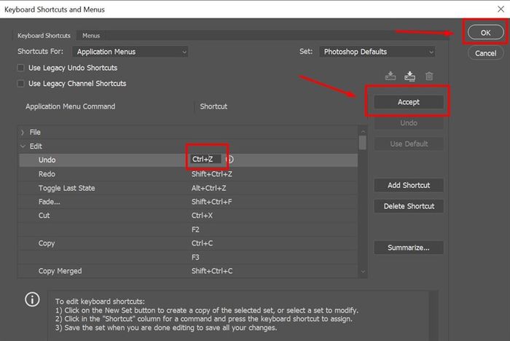The width and height of the screenshot is (510, 341).
Task: Select the Copy Merged command row
Action: (188, 271)
